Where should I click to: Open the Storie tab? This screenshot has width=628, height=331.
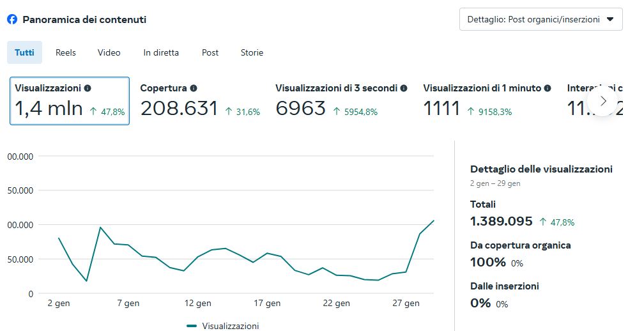click(252, 52)
